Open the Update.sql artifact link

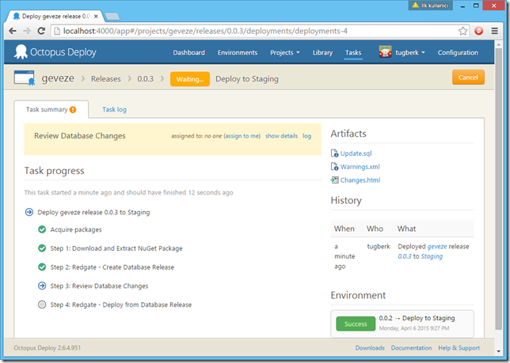[356, 153]
